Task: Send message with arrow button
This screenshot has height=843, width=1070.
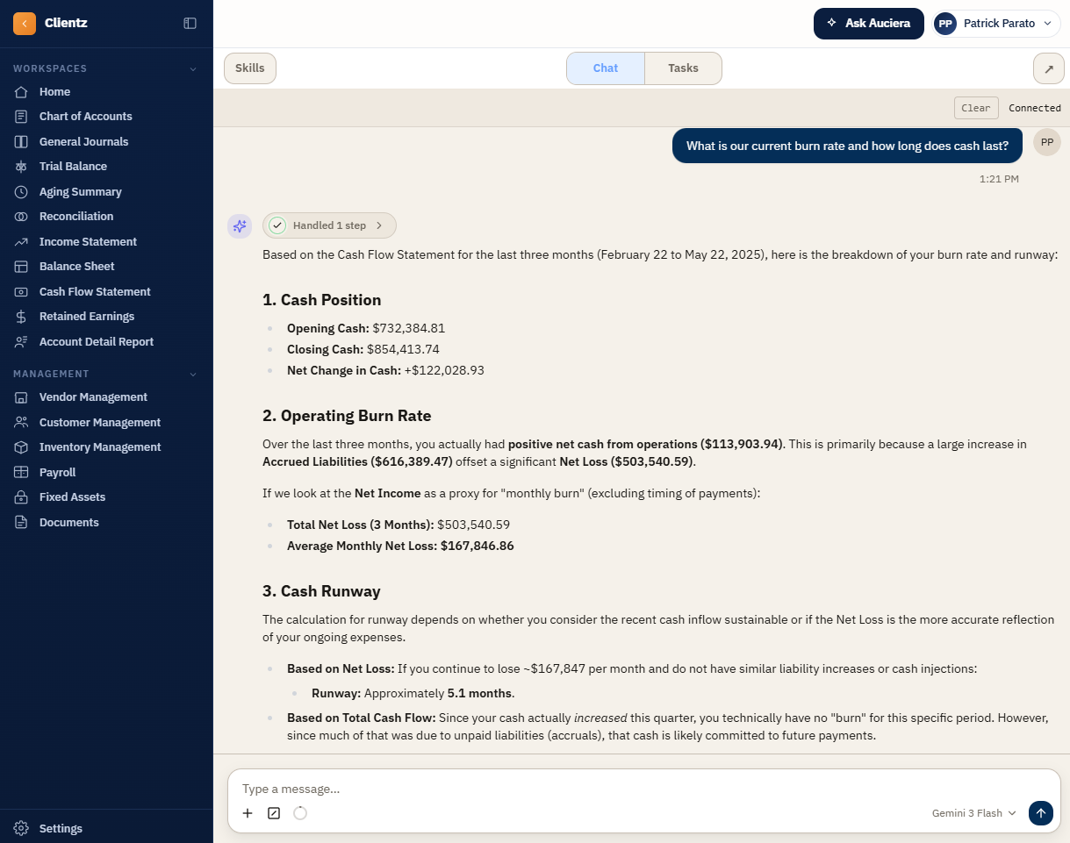Action: pyautogui.click(x=1040, y=813)
